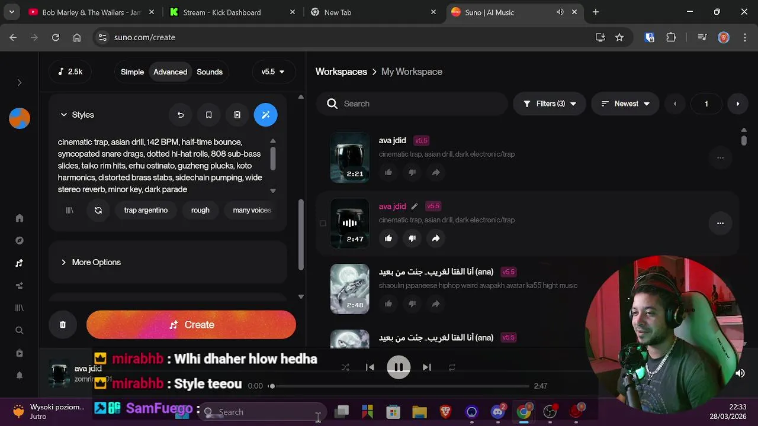Open Discord from the taskbar
Screen dimensions: 758x426
(498, 411)
